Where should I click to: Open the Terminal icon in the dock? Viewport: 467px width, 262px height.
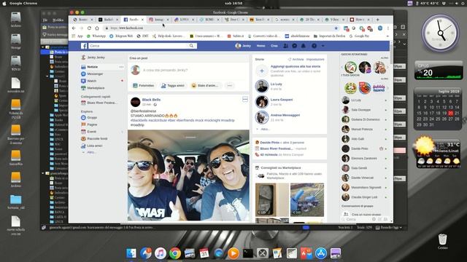[248, 253]
